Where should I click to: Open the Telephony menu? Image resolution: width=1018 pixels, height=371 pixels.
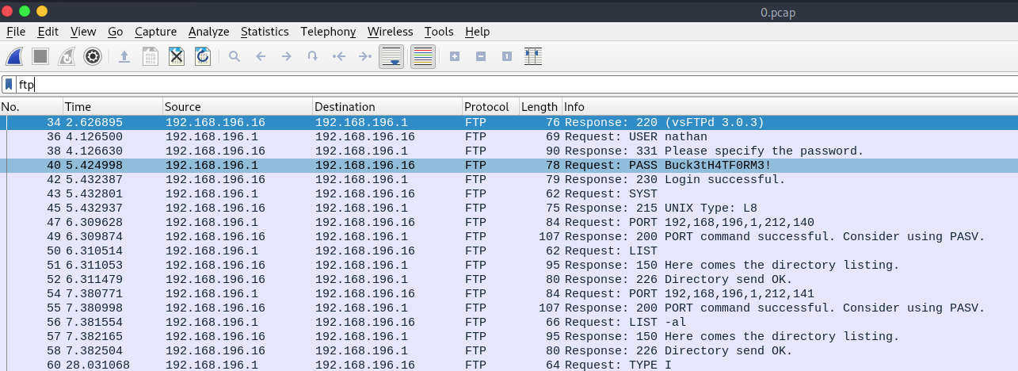pos(328,32)
